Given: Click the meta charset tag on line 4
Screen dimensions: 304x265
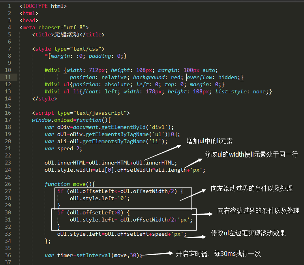Looking at the screenshot, I should point(54,28).
